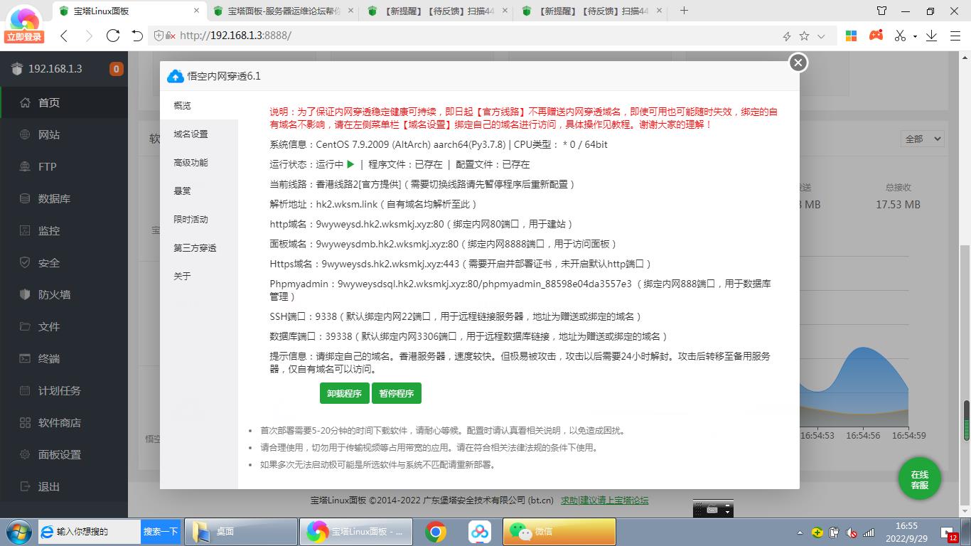
Task: Click the lightning speed-mode icon in address bar
Action: click(787, 36)
